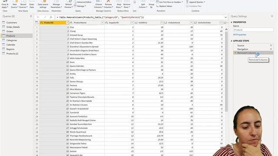Select the Regions query
The image size is (278, 156).
point(10,49)
